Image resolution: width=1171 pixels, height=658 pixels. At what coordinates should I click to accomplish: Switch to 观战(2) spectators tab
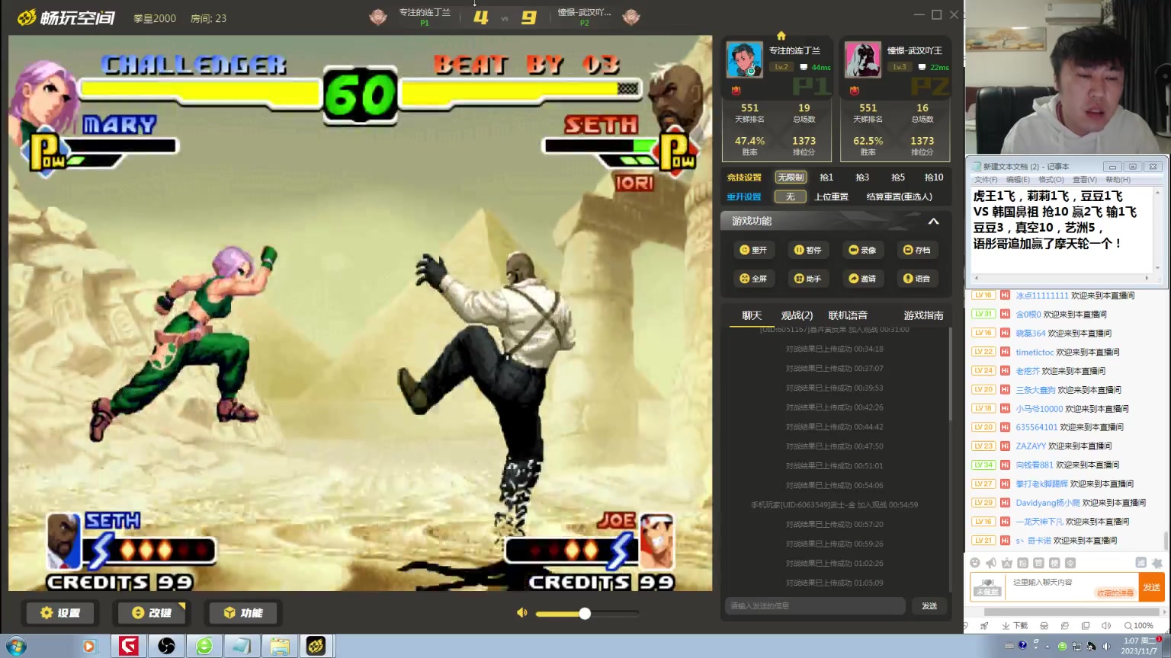point(797,315)
